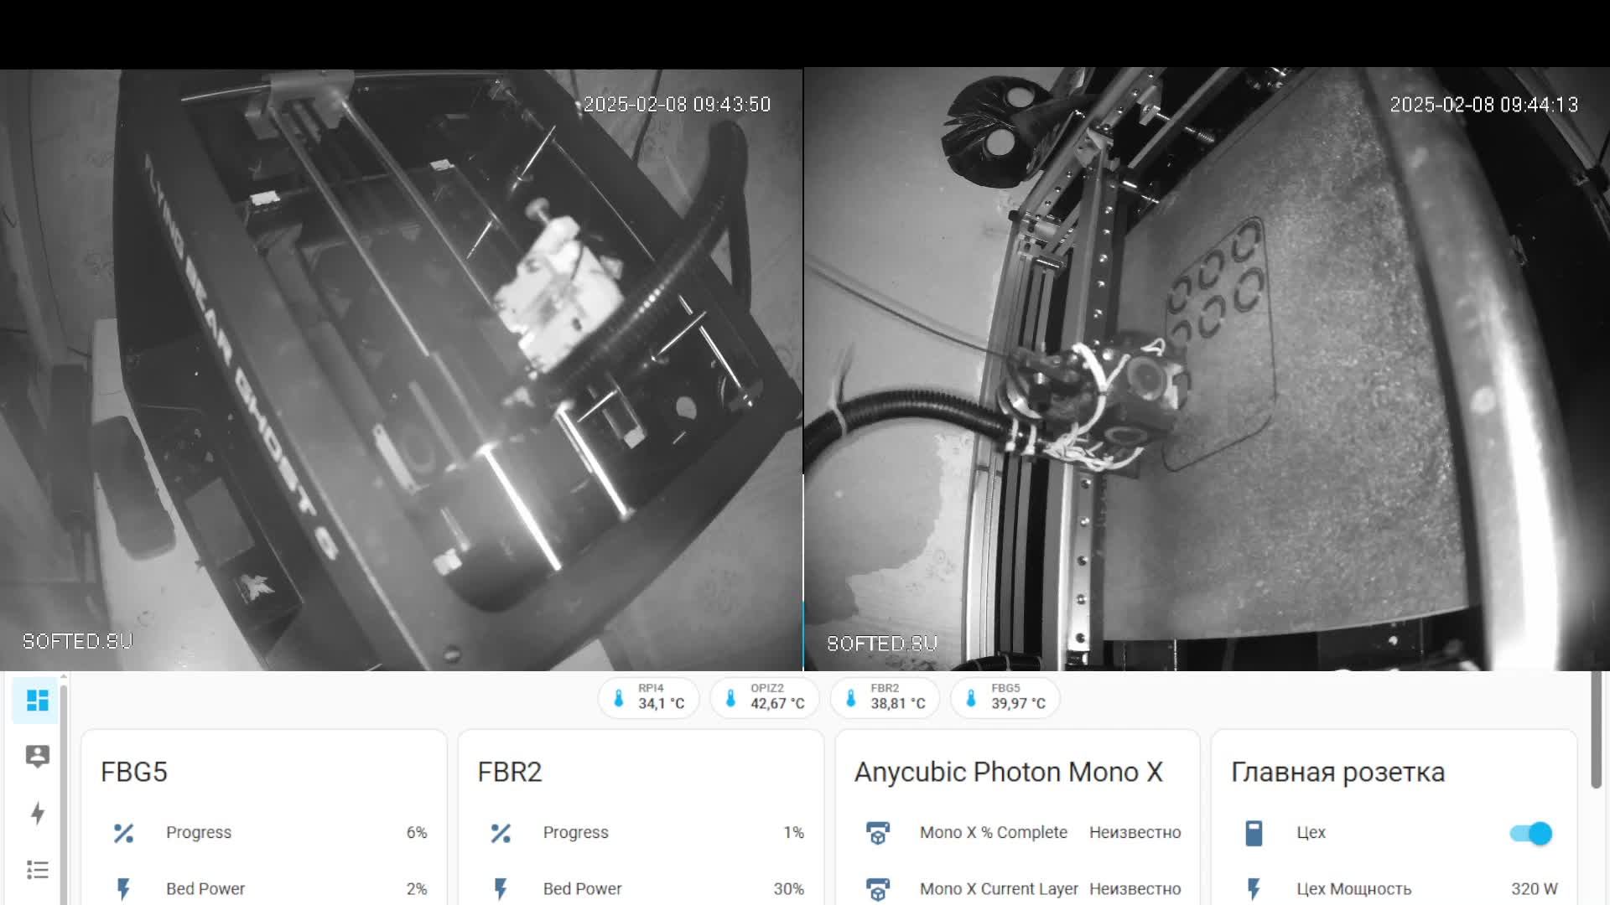
Task: Open the list view sidebar icon
Action: tap(37, 870)
